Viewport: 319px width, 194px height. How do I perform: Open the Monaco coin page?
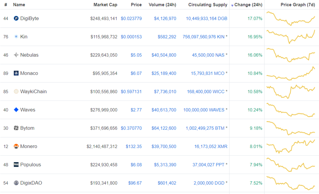coord(29,73)
